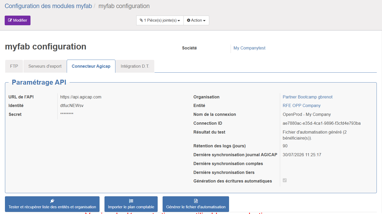Screen dimensions: 382x214
Task: Click the gear icon beside Action
Action: pos(189,20)
